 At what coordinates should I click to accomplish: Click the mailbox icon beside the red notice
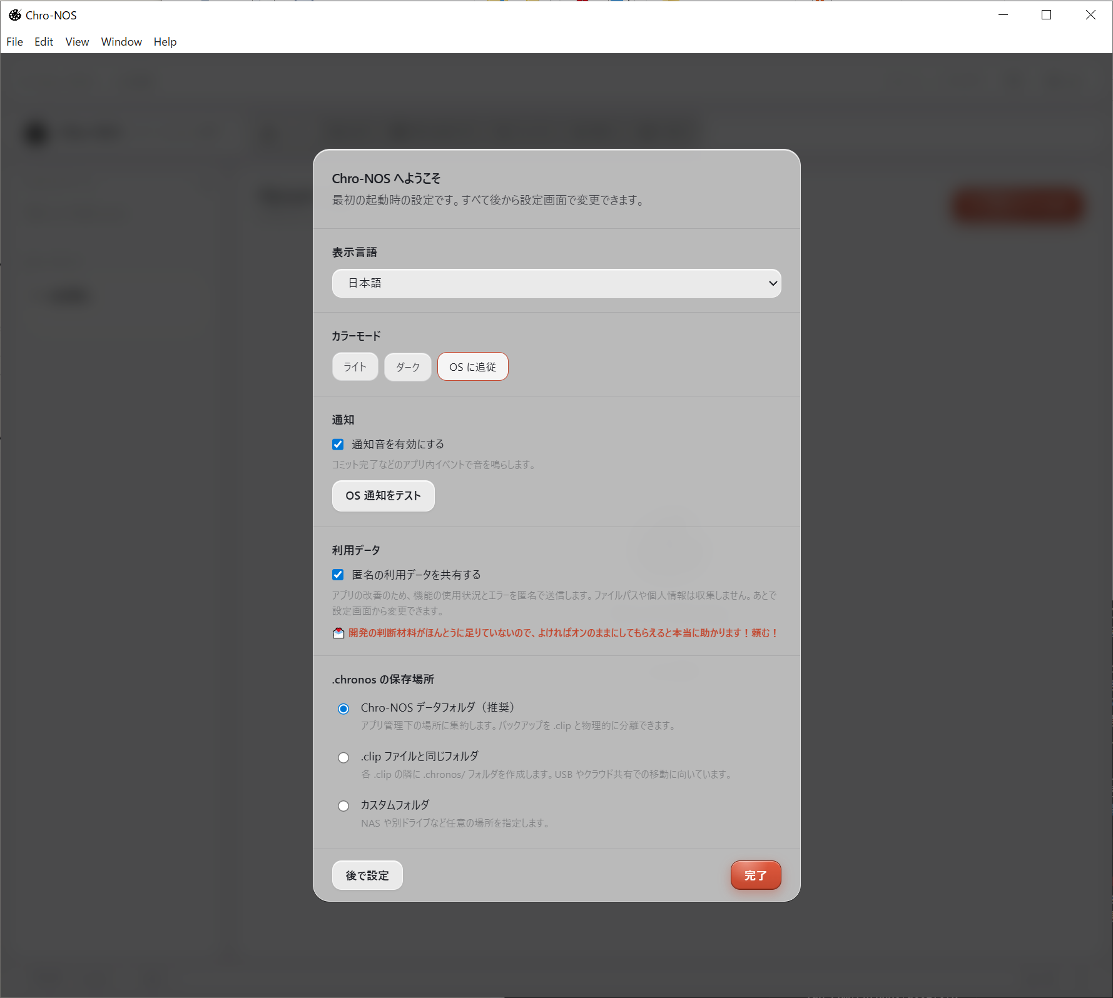point(338,633)
